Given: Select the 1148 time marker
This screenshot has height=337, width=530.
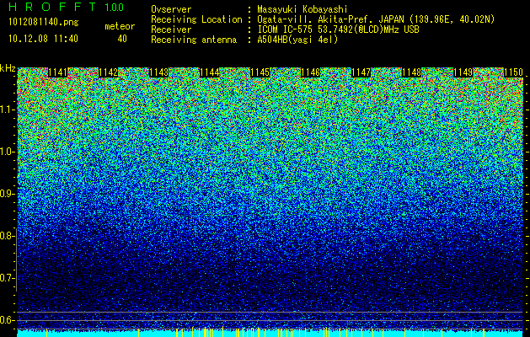Looking at the screenshot, I should 412,72.
